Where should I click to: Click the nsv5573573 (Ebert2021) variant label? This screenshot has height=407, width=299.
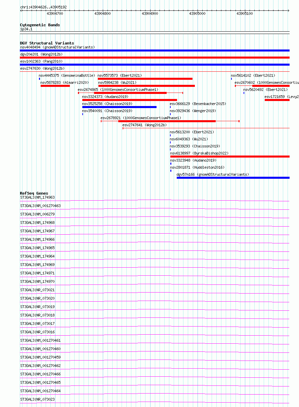[120, 75]
